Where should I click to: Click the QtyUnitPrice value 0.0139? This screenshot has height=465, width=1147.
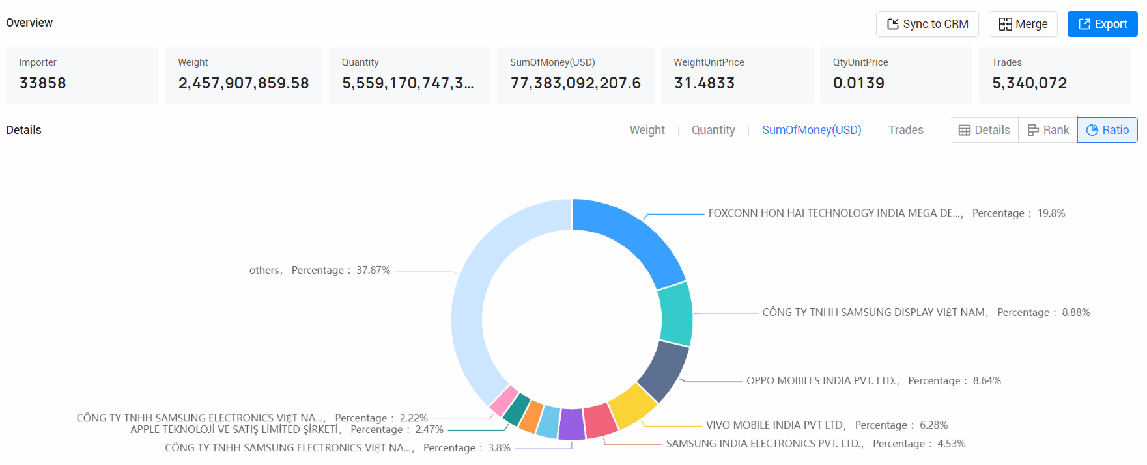(x=858, y=83)
